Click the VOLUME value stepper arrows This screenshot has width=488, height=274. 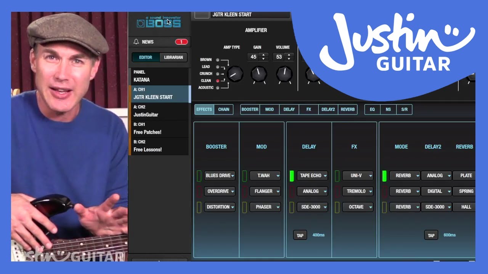pos(289,57)
